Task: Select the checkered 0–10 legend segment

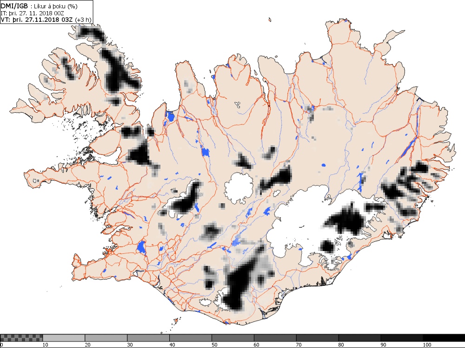Action: coord(21,338)
